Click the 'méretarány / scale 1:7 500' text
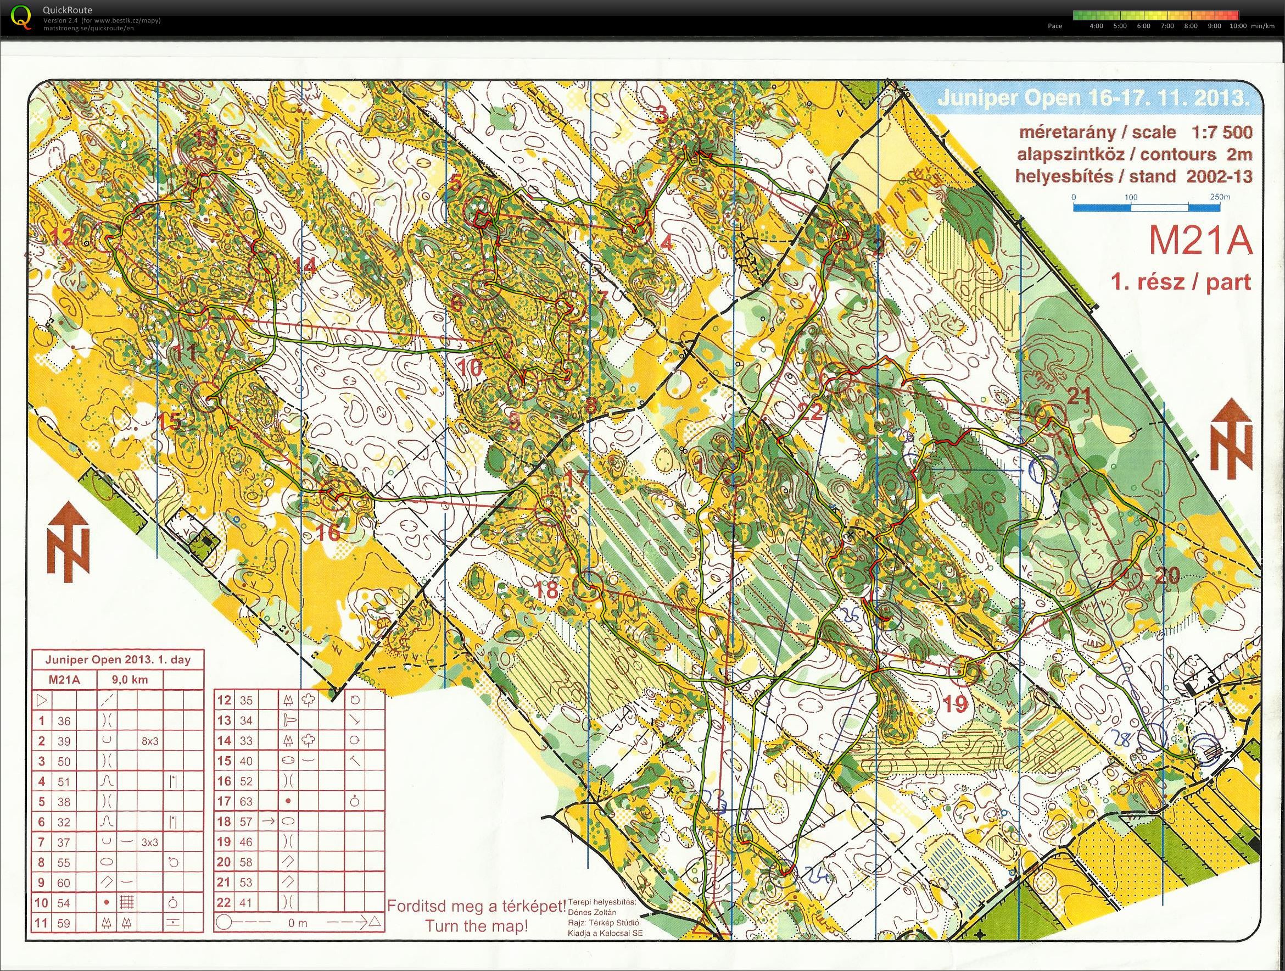Image resolution: width=1285 pixels, height=971 pixels. pos(1135,132)
